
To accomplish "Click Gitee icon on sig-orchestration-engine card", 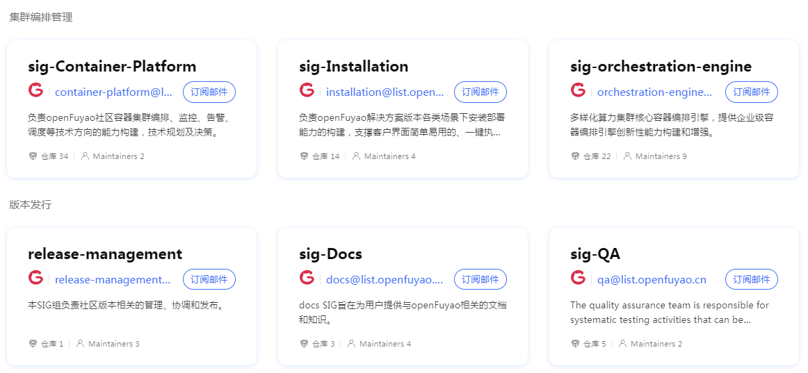I will pos(578,90).
